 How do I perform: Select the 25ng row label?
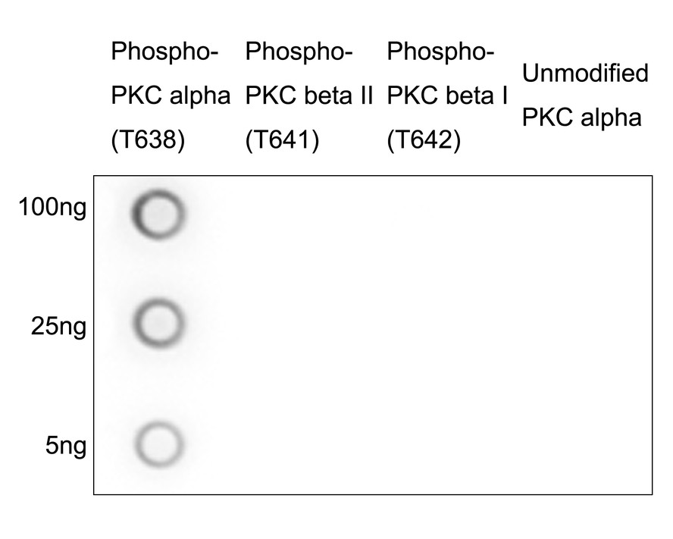pyautogui.click(x=58, y=328)
